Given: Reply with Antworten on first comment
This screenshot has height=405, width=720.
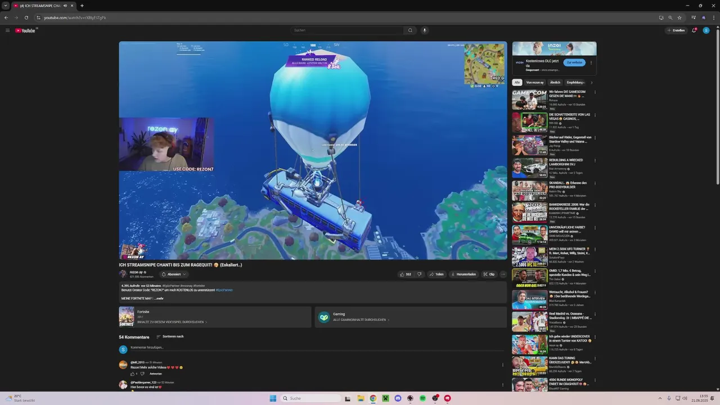Looking at the screenshot, I should (156, 373).
